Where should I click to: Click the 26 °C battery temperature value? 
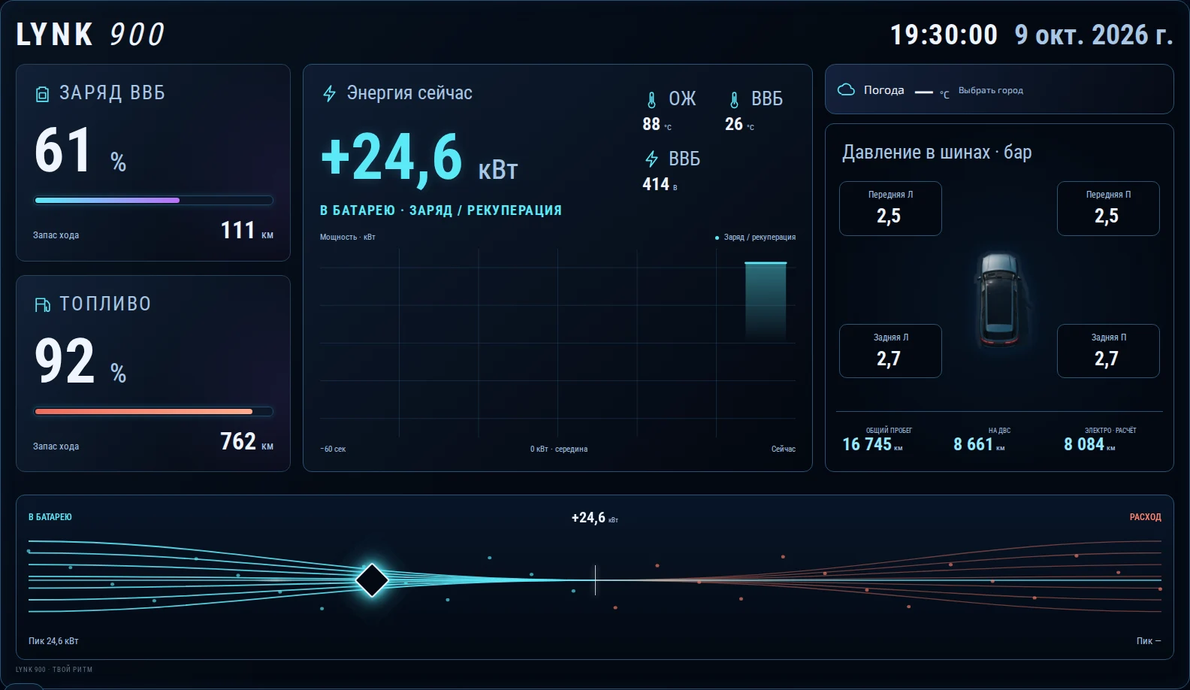pyautogui.click(x=739, y=125)
